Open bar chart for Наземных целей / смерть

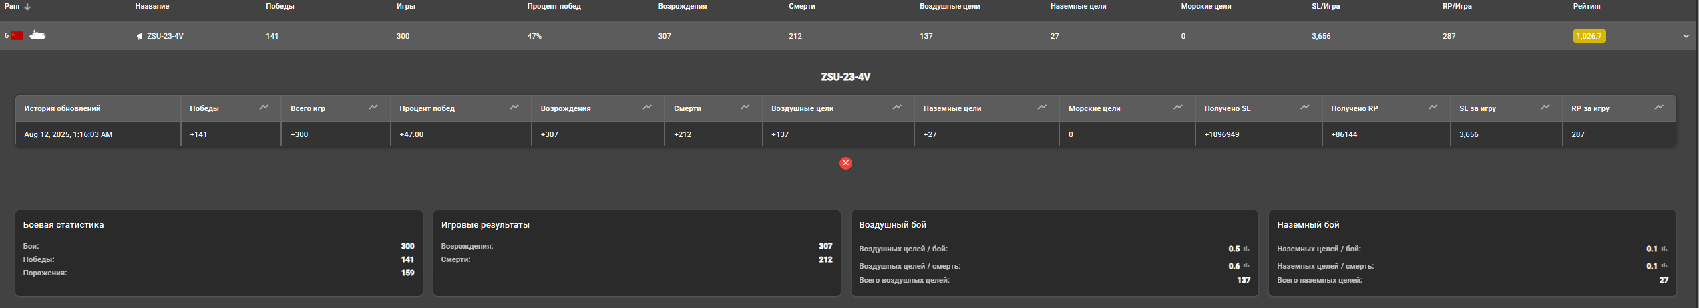coord(1664,266)
